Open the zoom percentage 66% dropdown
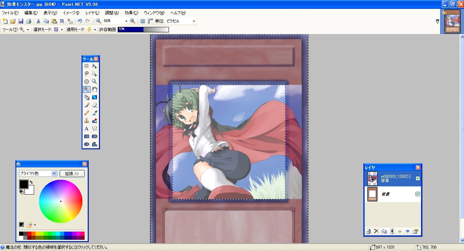The image size is (464, 251). 126,21
